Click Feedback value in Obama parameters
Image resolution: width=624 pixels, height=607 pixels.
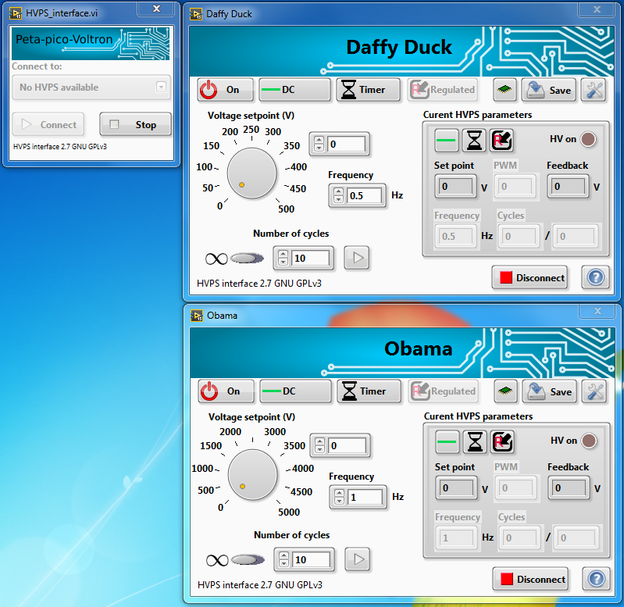pos(569,488)
